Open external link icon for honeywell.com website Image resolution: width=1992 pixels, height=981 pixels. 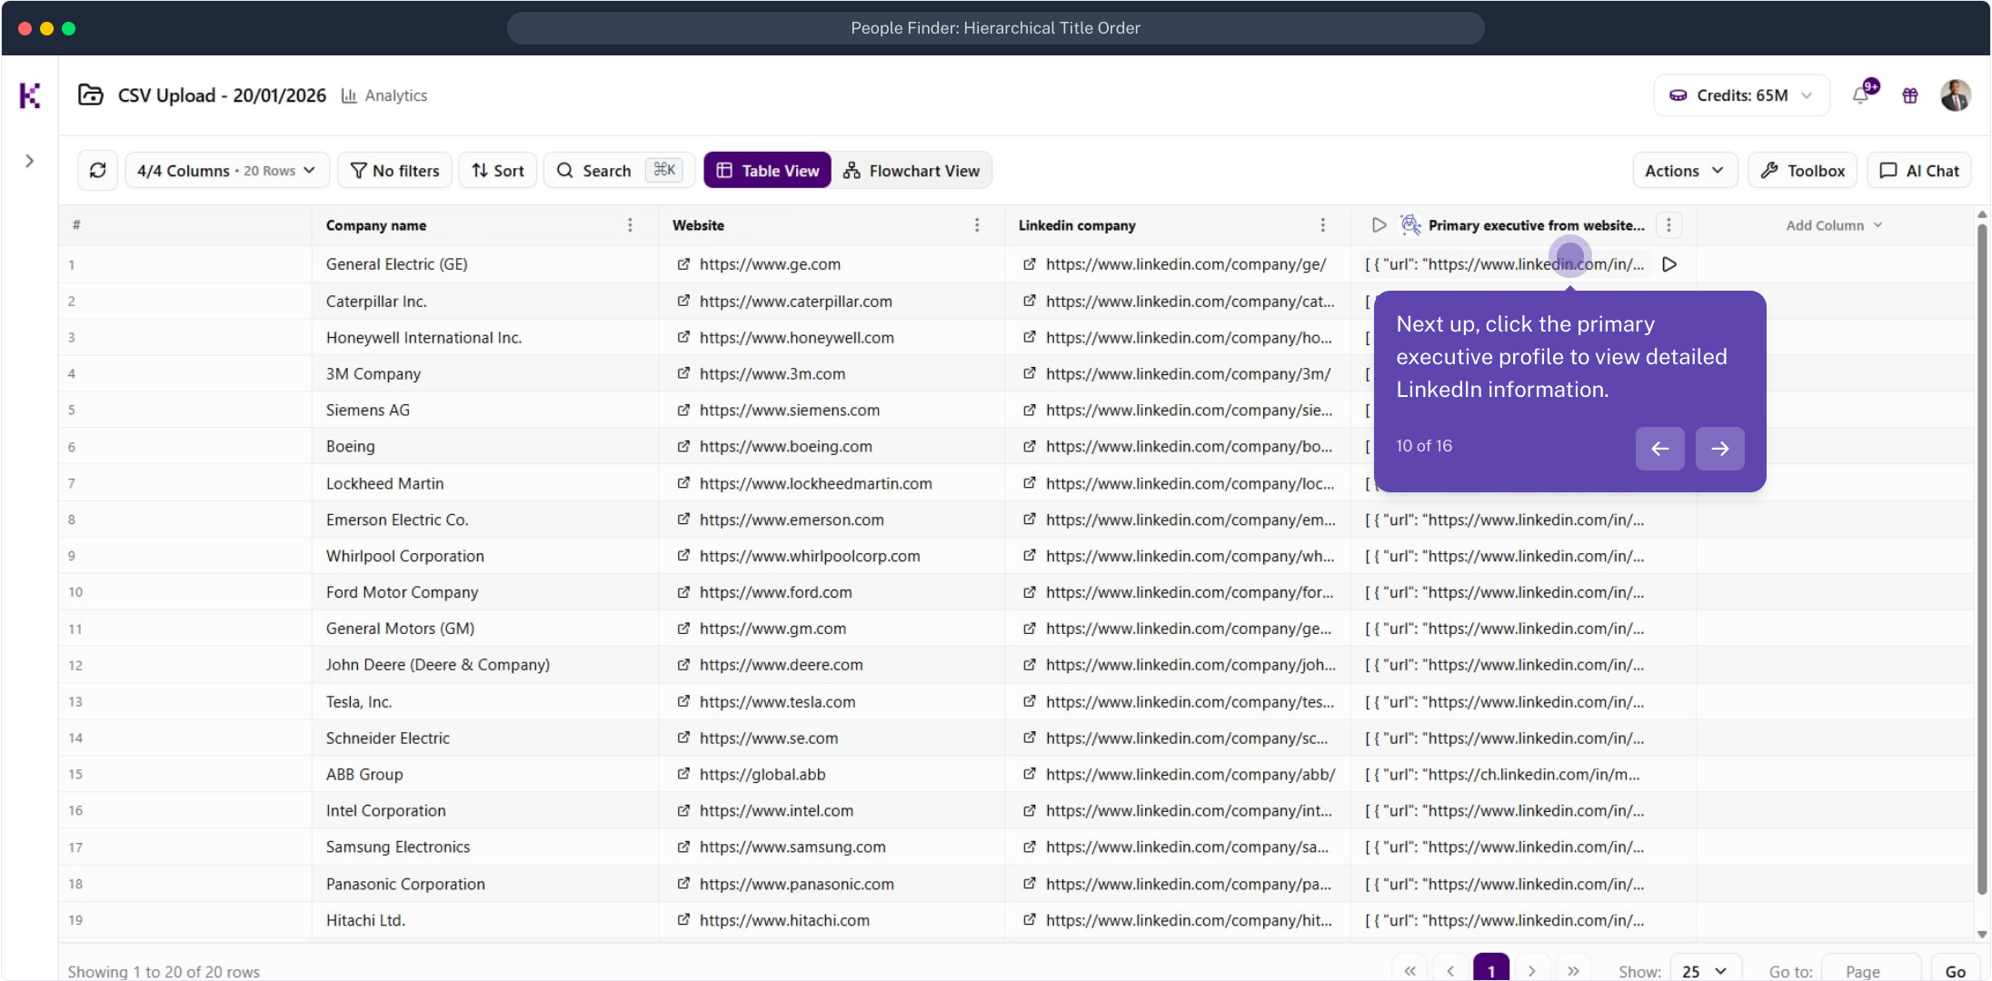(683, 337)
